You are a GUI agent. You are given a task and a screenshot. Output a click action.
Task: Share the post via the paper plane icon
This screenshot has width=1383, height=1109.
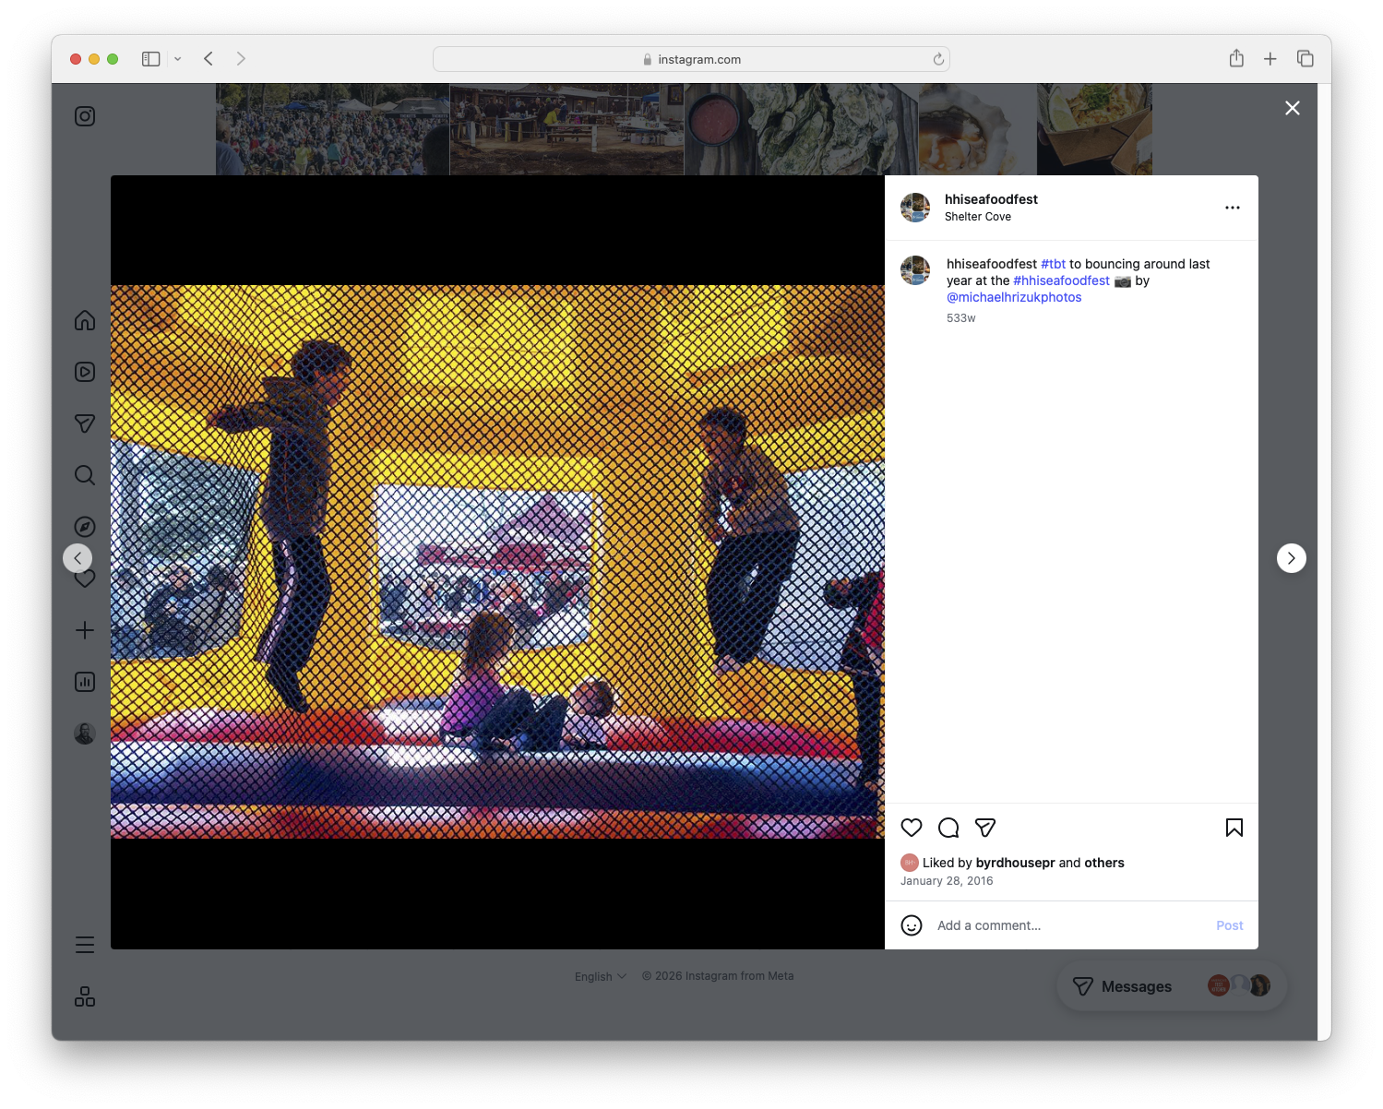point(985,828)
